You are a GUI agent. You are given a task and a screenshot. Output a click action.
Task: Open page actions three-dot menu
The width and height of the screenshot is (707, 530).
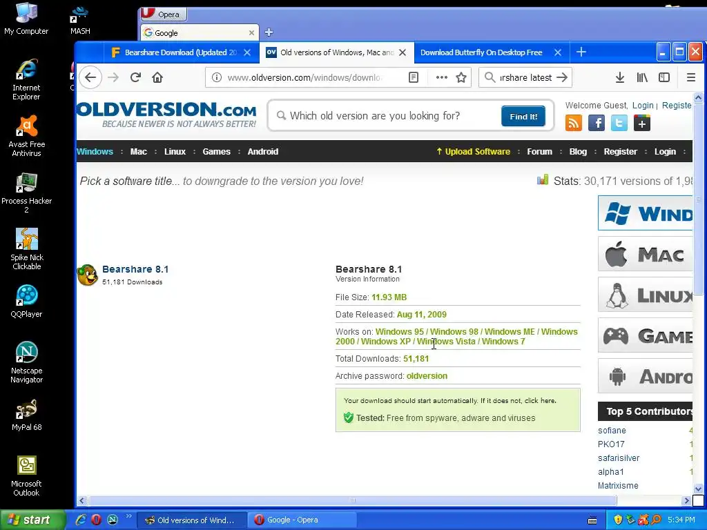coord(441,77)
